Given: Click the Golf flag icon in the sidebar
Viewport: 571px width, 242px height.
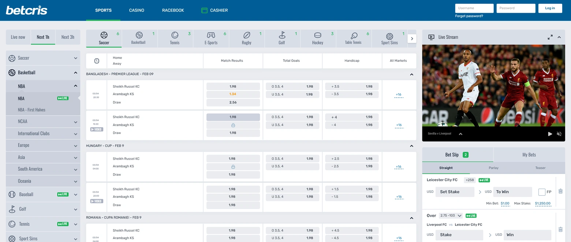Looking at the screenshot, I should click(12, 209).
